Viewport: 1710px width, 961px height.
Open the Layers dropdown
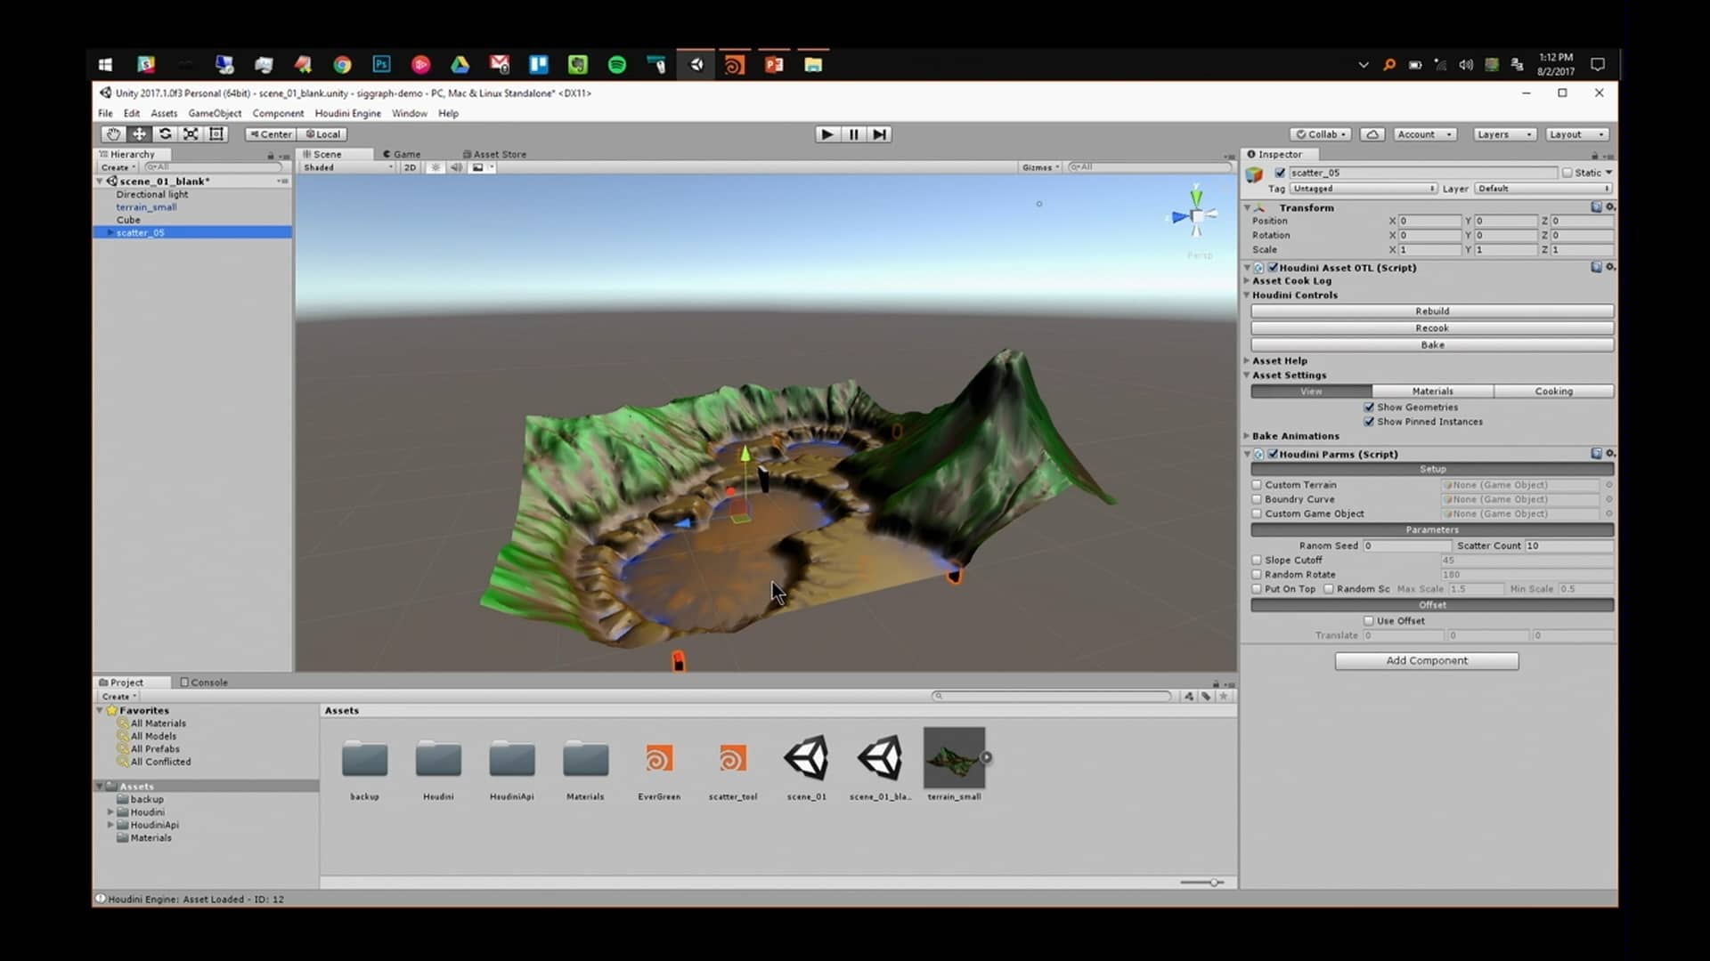[x=1502, y=133]
